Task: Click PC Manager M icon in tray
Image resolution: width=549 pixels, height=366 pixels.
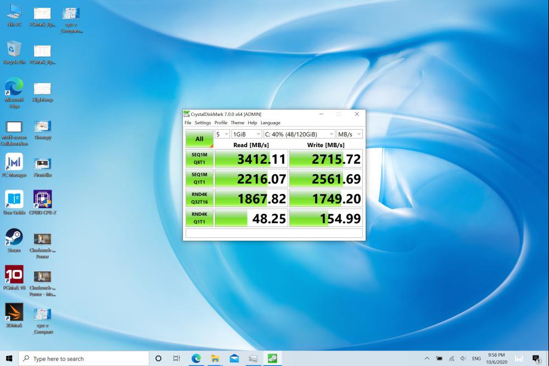Action: tap(519, 359)
